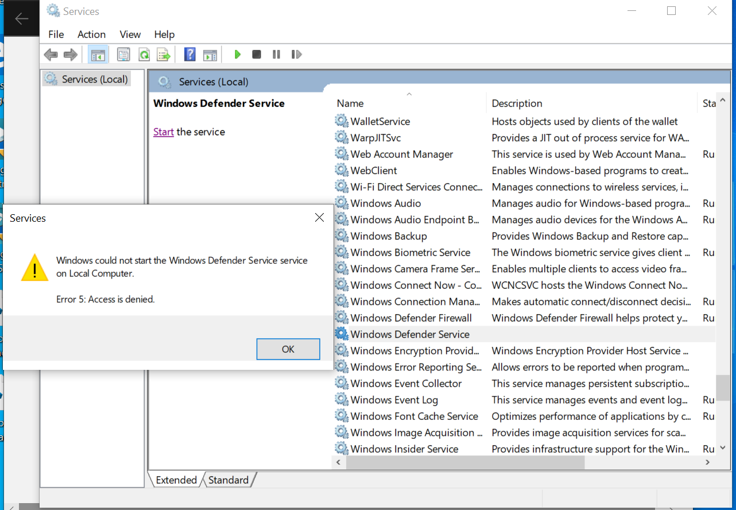Select the WebClient service row
This screenshot has height=510, width=736.
pos(524,171)
